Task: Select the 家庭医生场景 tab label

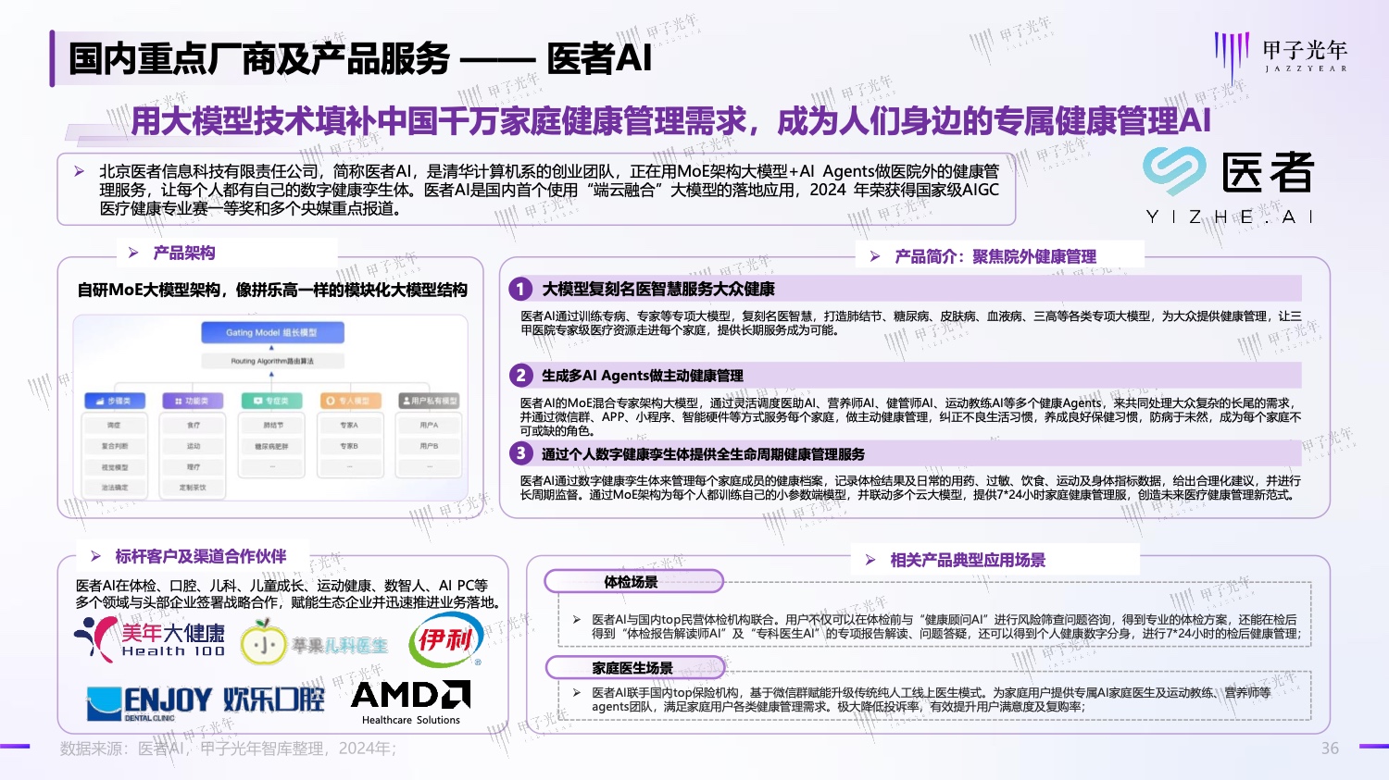Action: click(633, 667)
